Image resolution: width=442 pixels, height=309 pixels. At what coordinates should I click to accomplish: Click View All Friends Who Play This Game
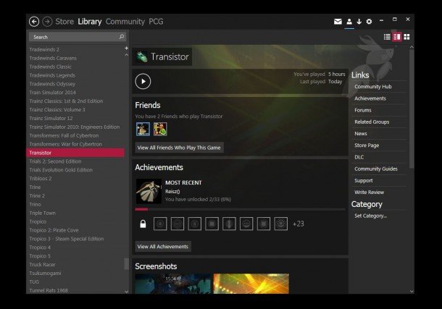[179, 148]
